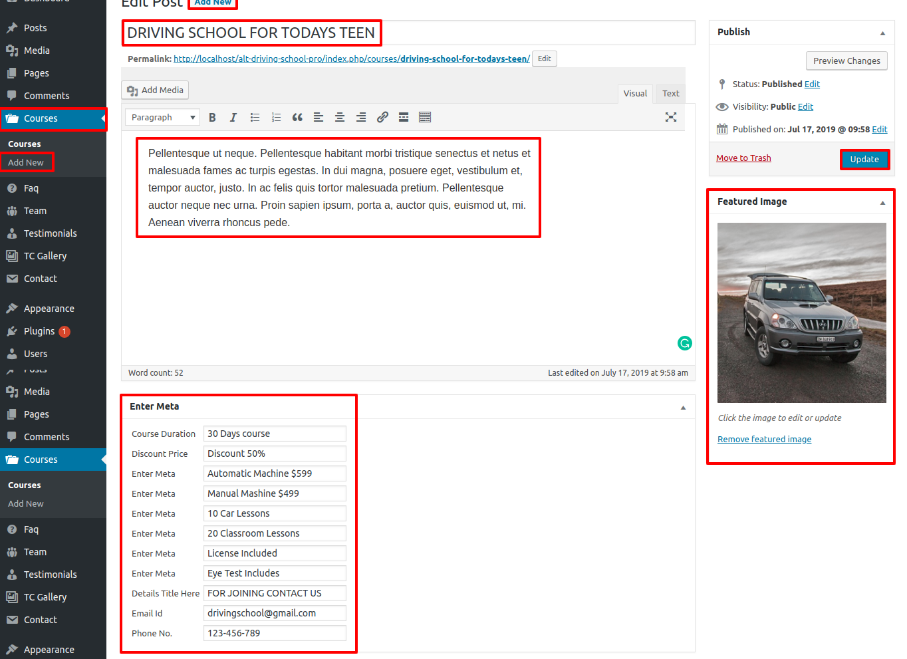Click field containing License Included
Viewport: 907px width, 659px height.
point(275,553)
